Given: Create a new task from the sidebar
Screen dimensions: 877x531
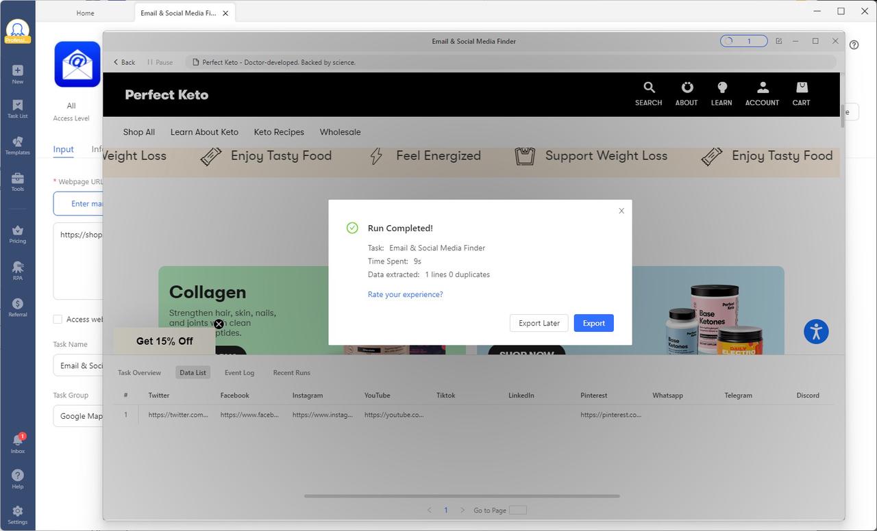Looking at the screenshot, I should pyautogui.click(x=16, y=72).
